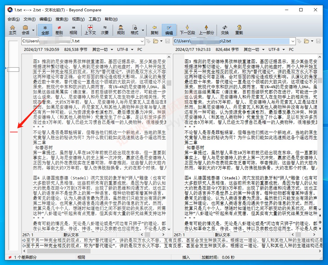Image resolution: width=328 pixels, height=265 pixels.
Task: Click the left pane horizontal scrollbar thumb
Action: coord(147,235)
